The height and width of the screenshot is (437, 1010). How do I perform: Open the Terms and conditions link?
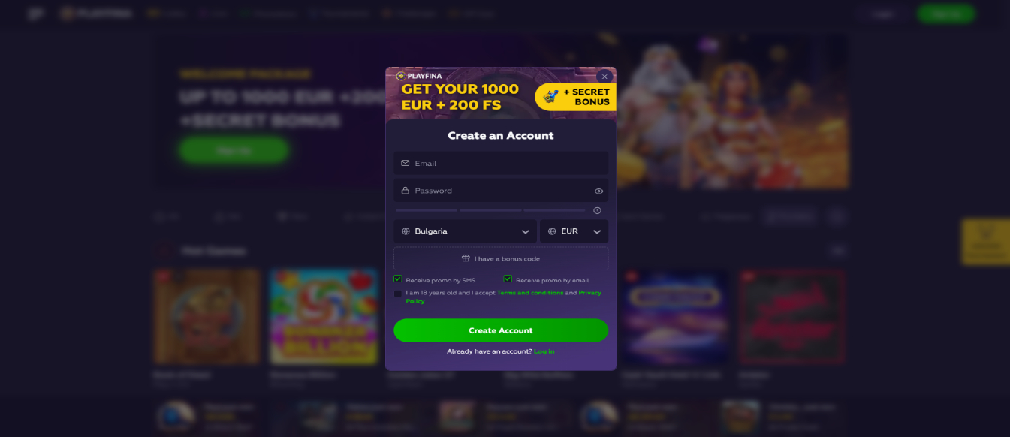[530, 293]
